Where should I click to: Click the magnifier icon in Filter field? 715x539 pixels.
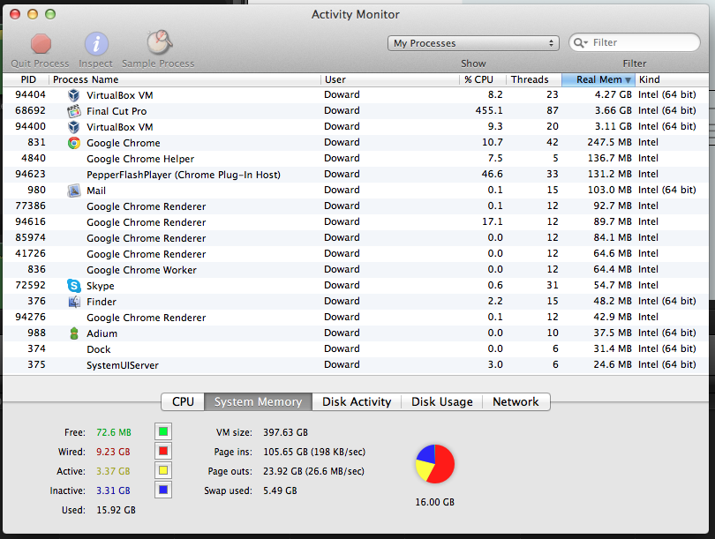580,43
